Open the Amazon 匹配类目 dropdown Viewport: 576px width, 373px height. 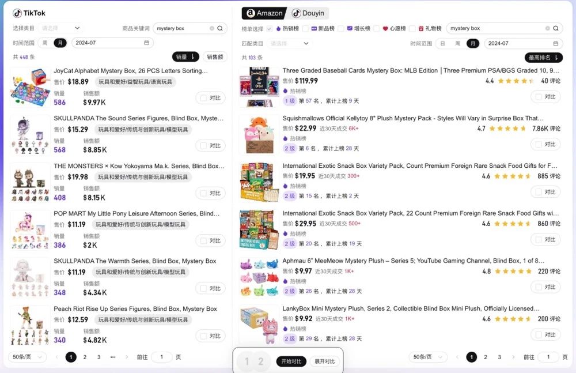click(290, 43)
